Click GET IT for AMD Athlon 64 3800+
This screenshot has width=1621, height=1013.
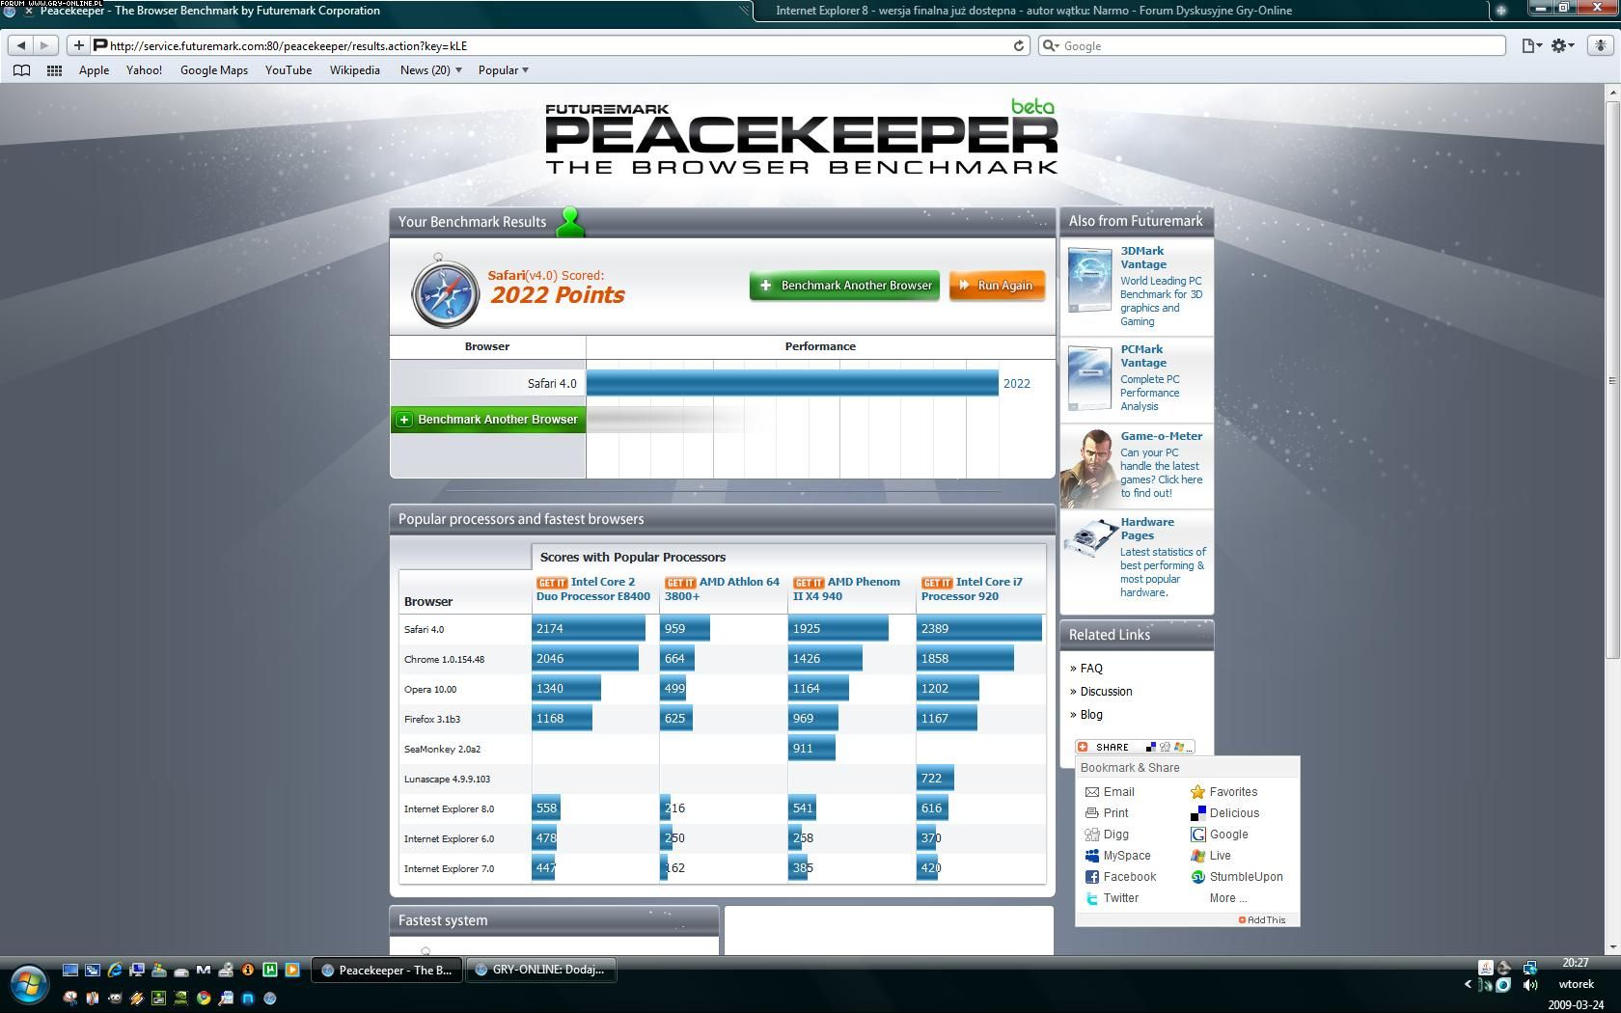pyautogui.click(x=680, y=583)
